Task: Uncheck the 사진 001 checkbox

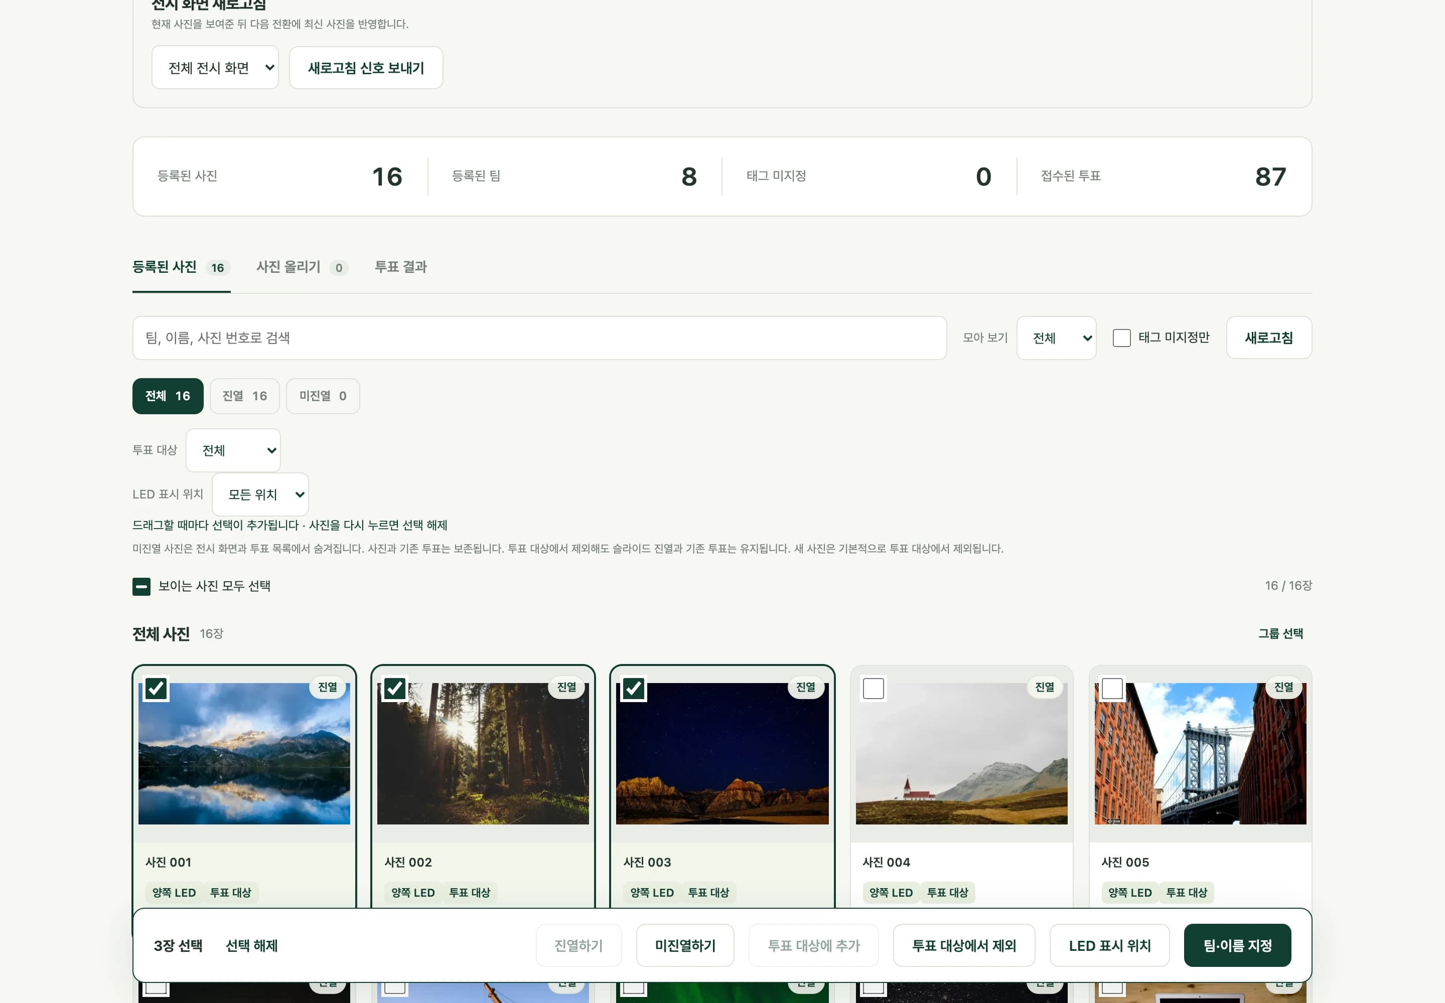Action: pyautogui.click(x=156, y=689)
